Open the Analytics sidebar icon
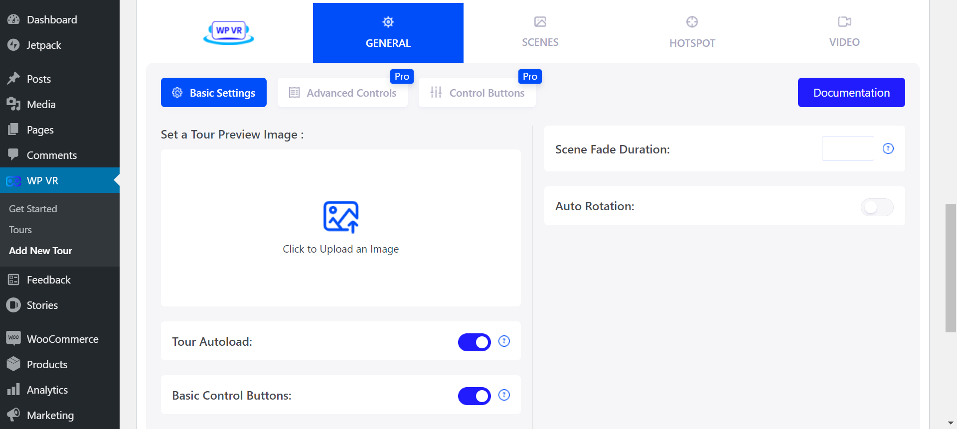Viewport: 957px width, 429px height. (13, 390)
